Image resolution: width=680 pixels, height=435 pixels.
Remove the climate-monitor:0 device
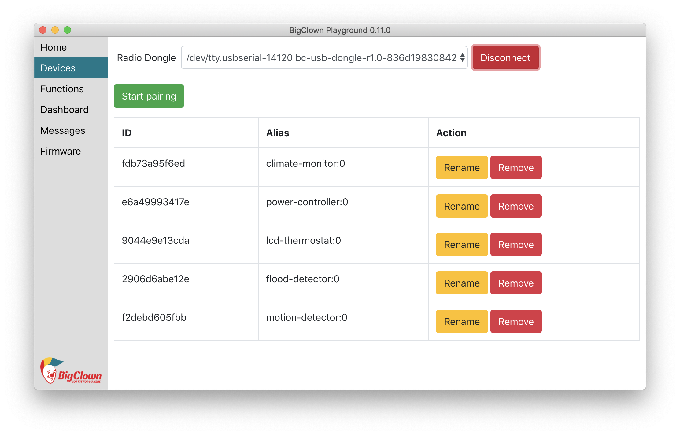[x=516, y=168]
